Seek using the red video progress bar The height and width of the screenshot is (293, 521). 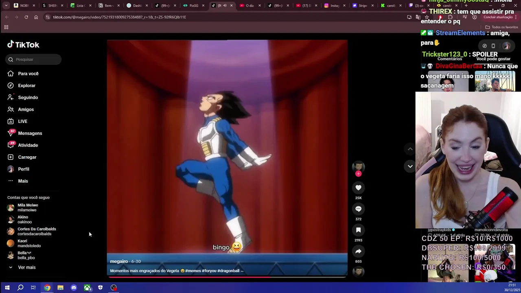coord(227,277)
